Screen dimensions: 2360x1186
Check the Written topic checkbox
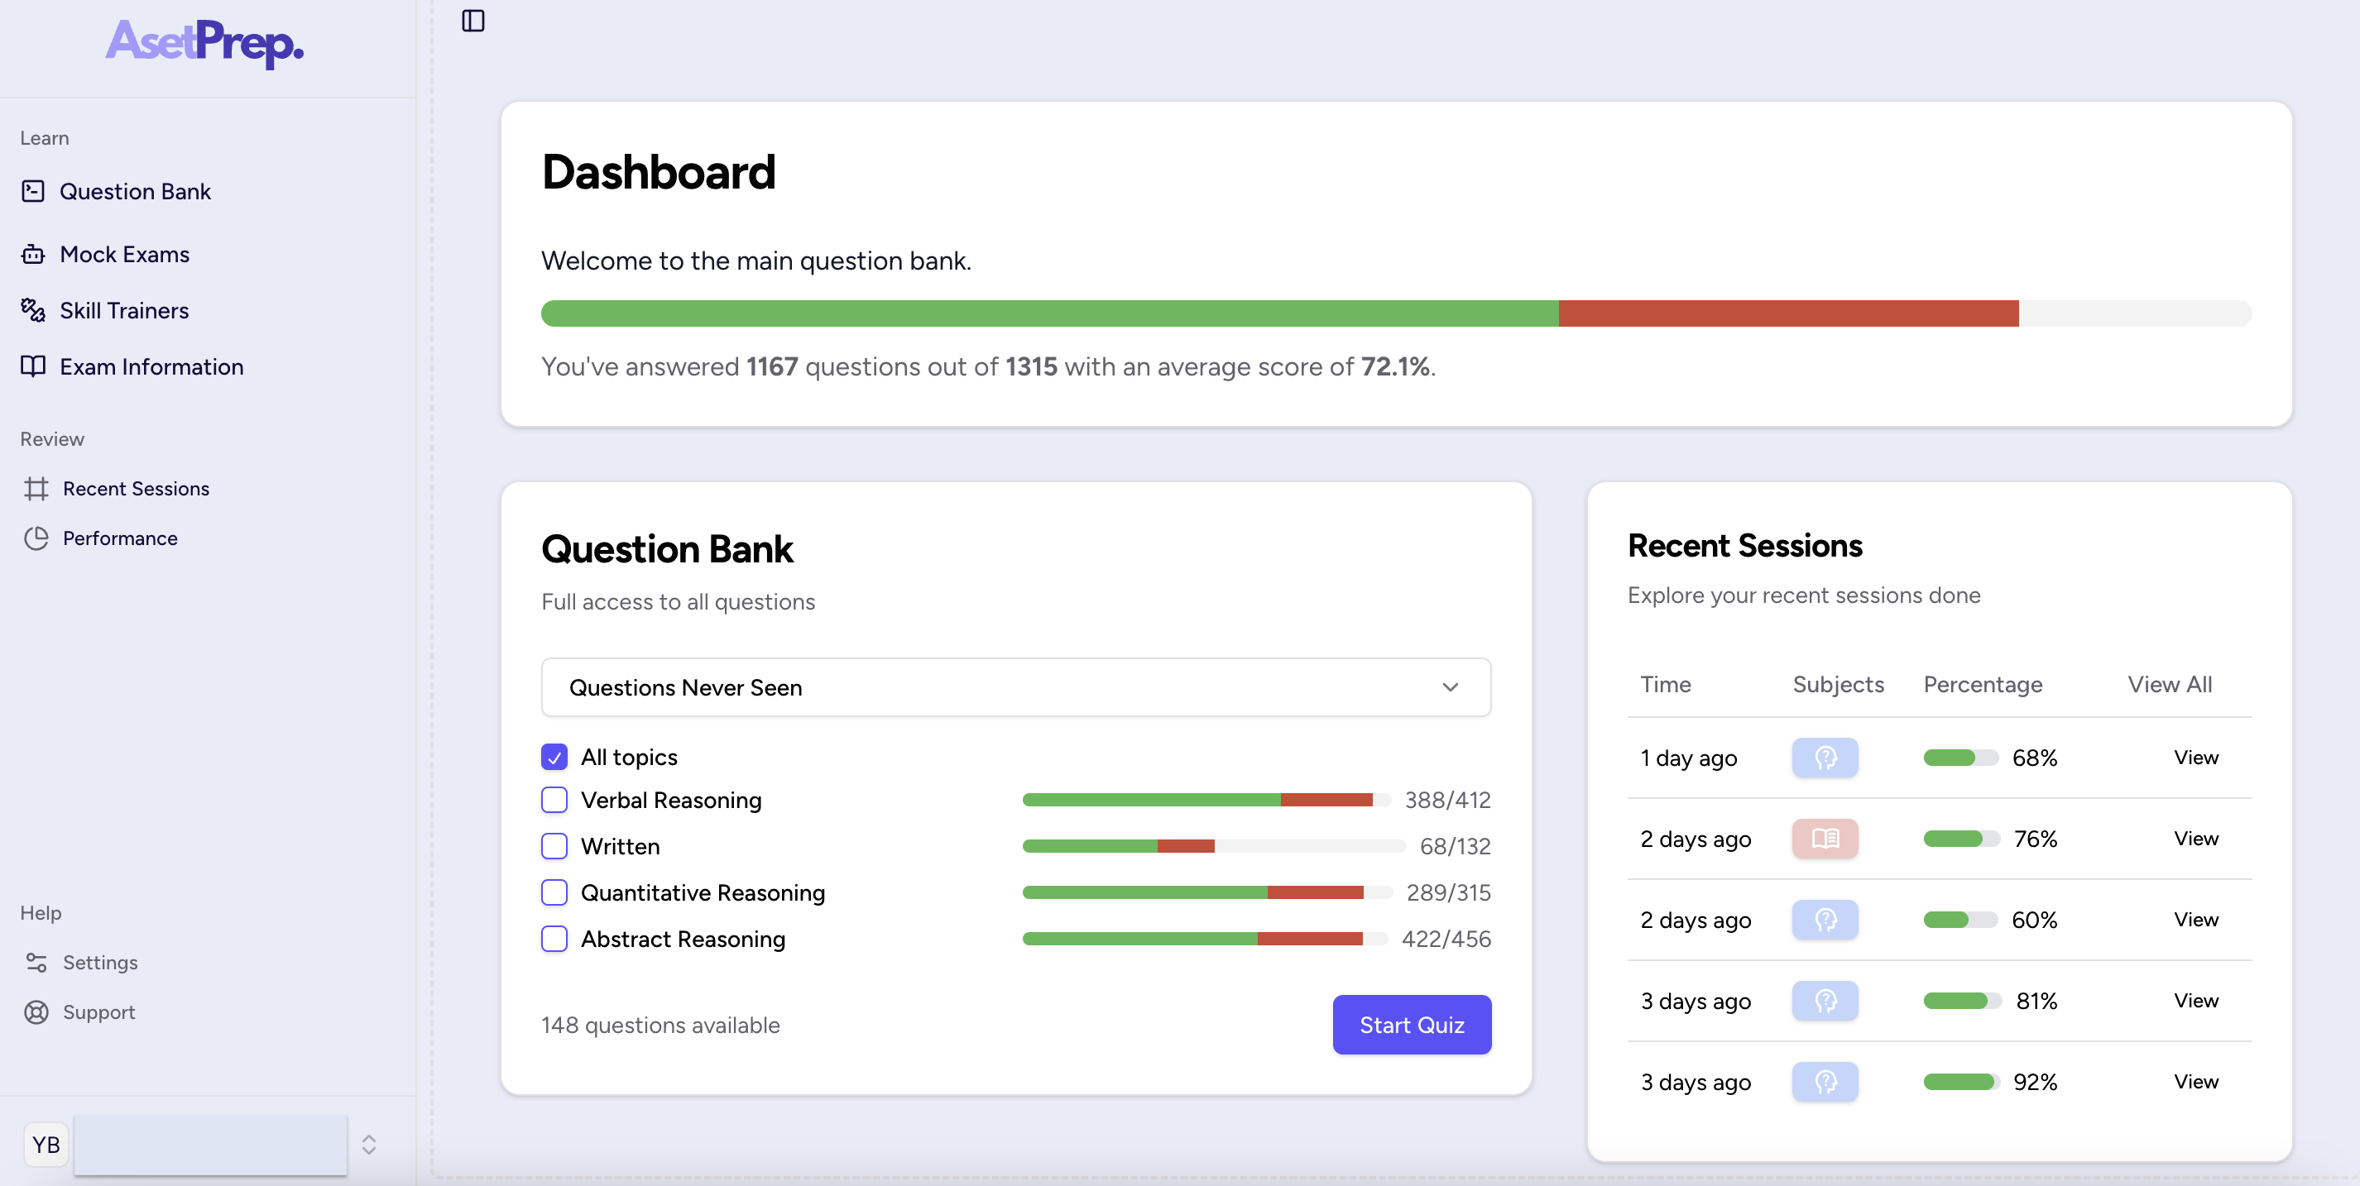point(554,845)
